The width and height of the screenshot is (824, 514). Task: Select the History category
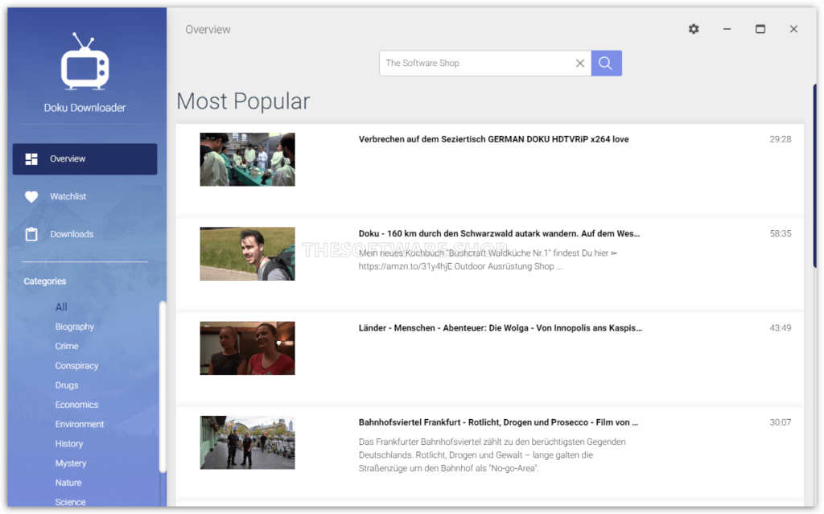[69, 443]
